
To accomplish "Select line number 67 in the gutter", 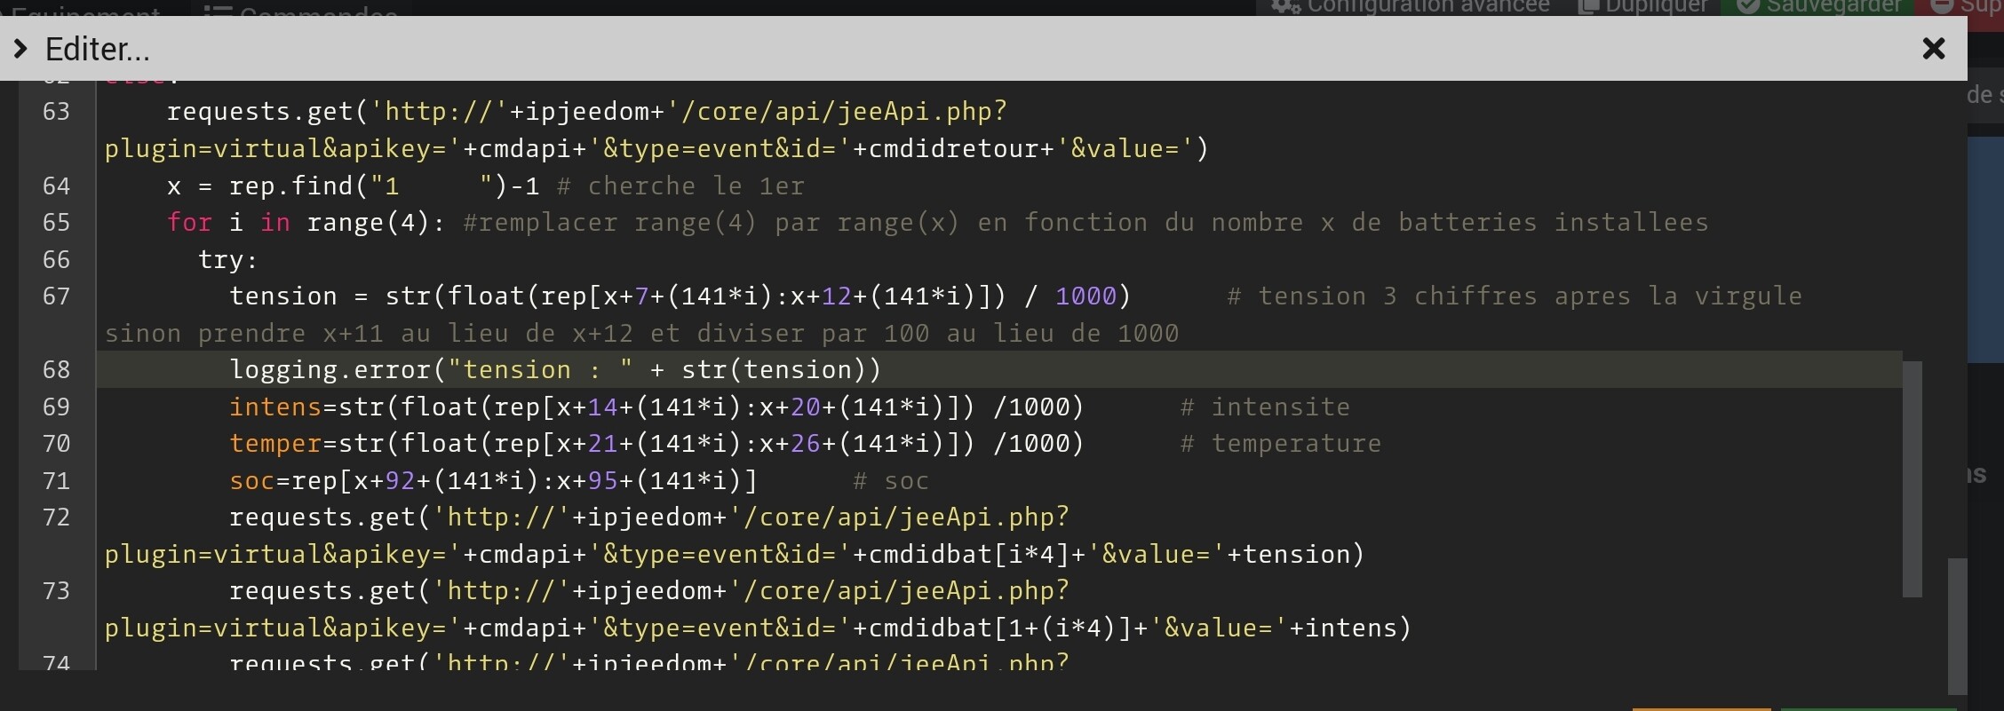I will click(x=56, y=296).
